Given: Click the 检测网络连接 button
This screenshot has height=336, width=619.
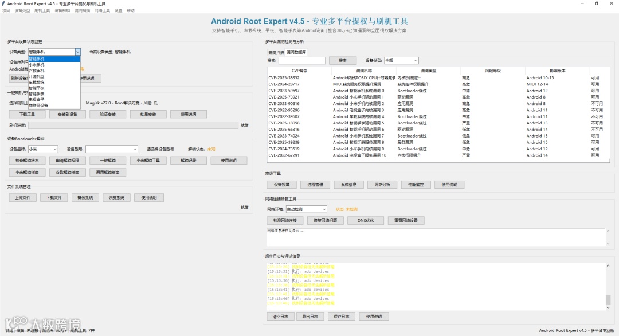Looking at the screenshot, I should (285, 220).
